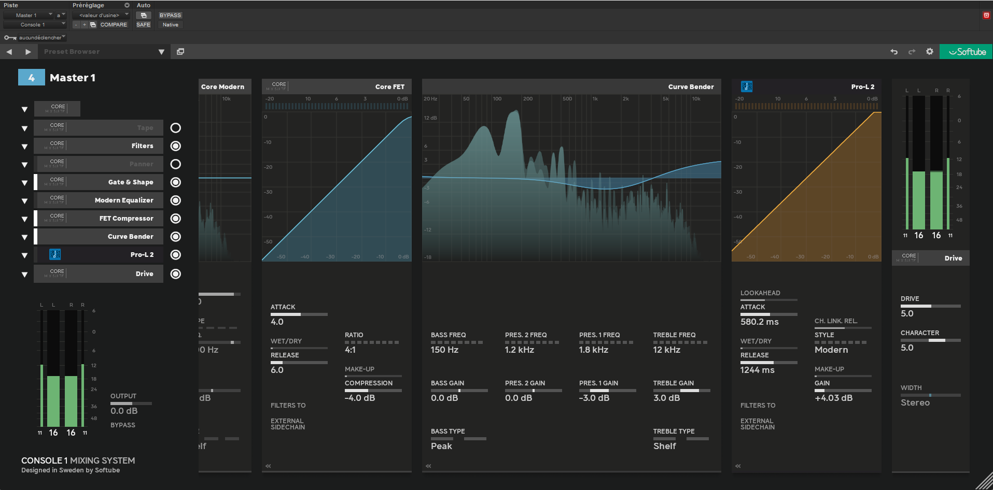The image size is (993, 490).
Task: Expand the Curve Bender row arrow
Action: pyautogui.click(x=24, y=237)
